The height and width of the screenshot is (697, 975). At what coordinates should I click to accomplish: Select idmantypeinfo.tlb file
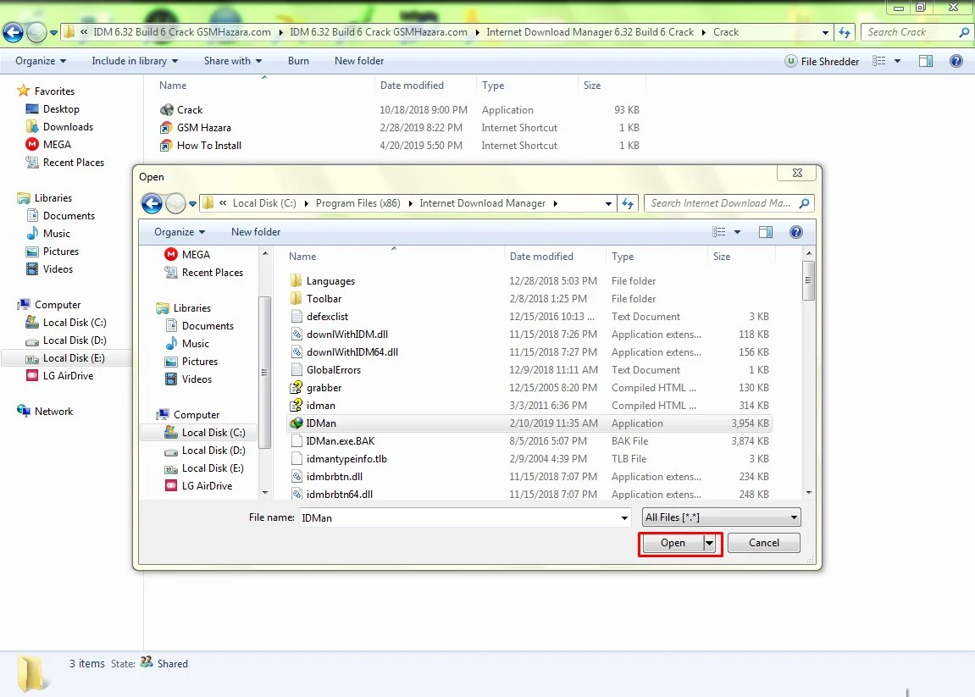click(x=346, y=459)
